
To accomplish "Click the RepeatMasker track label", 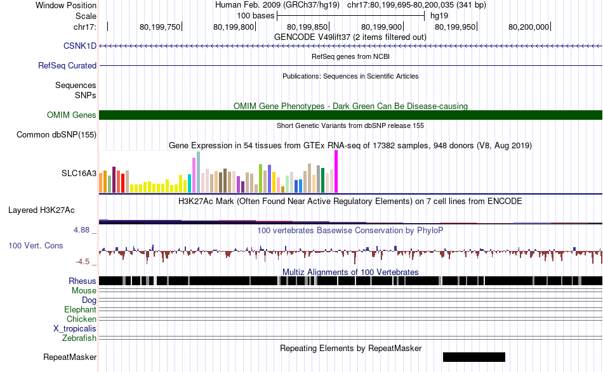I will pos(70,357).
